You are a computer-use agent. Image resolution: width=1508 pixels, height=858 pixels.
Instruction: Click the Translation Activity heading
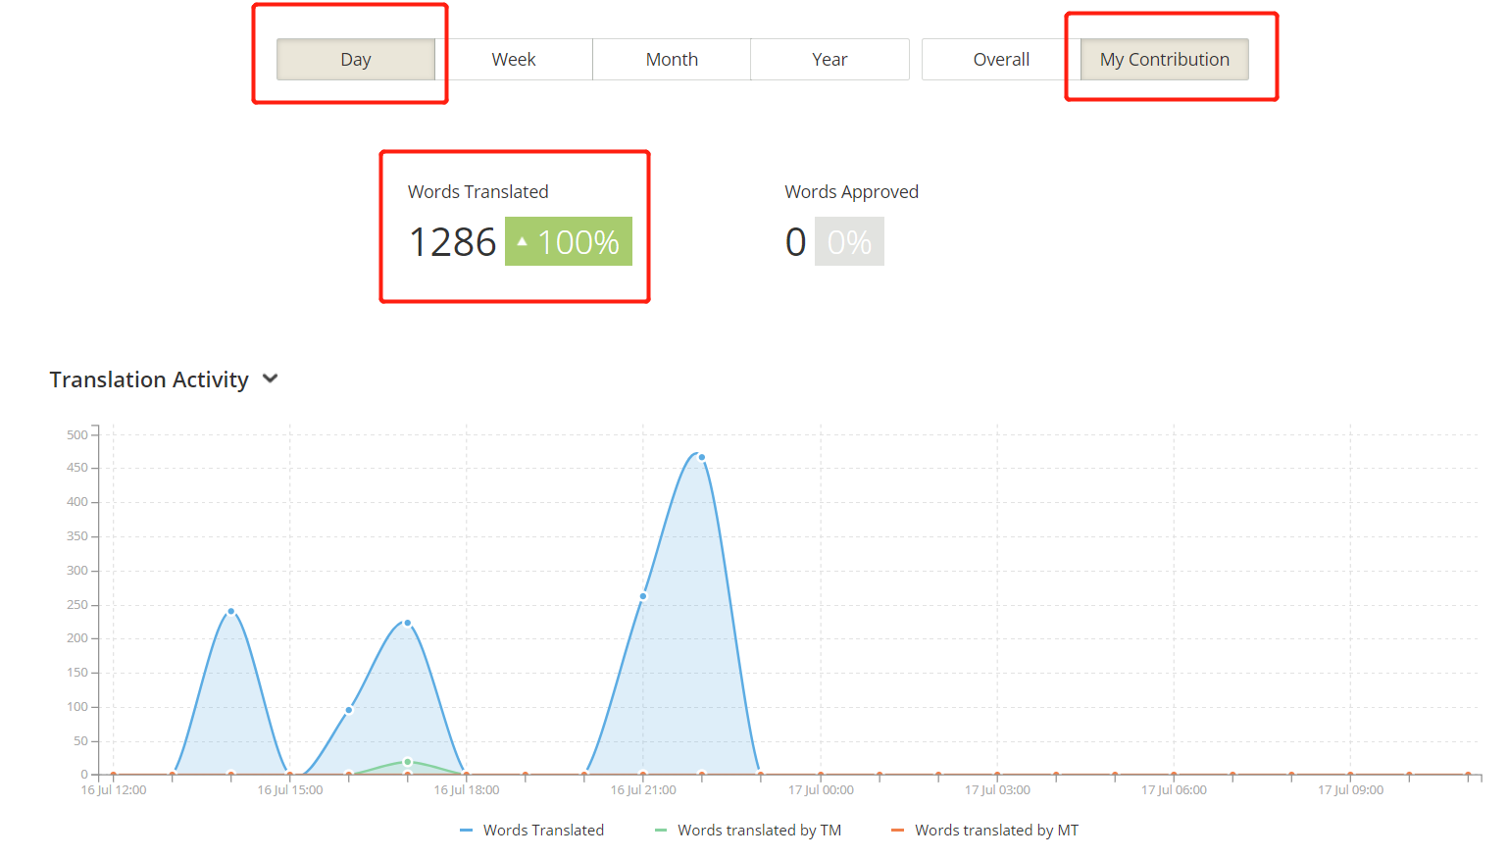(149, 379)
